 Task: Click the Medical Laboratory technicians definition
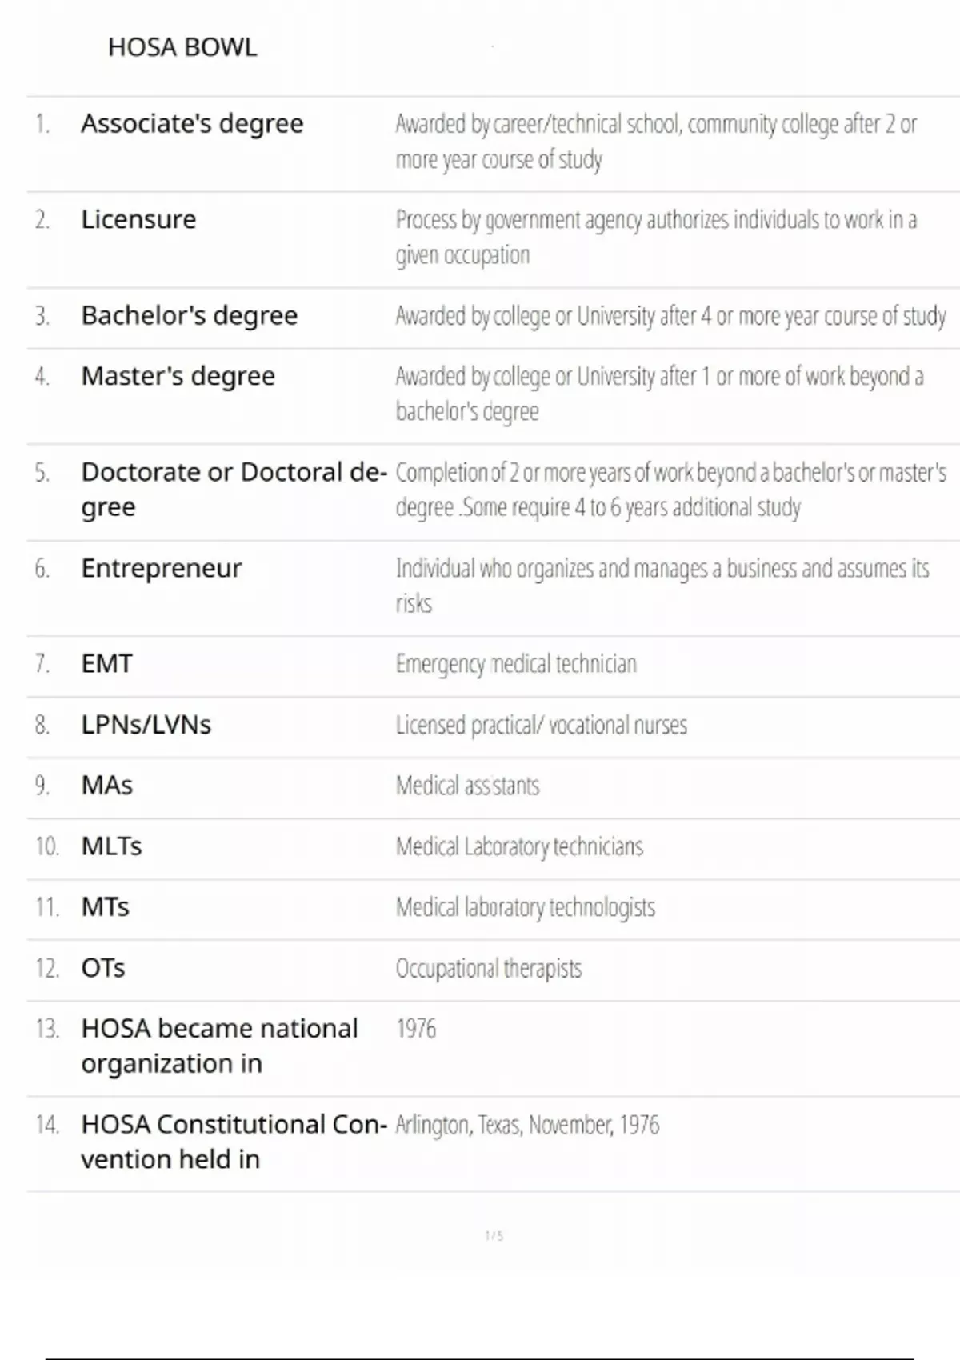coord(519,846)
